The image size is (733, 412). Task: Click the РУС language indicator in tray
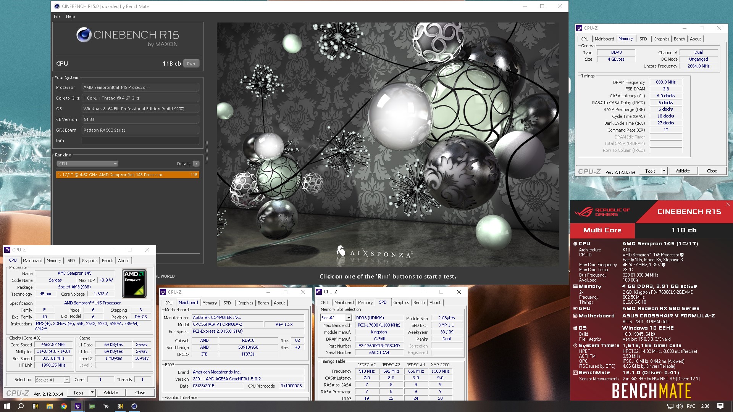pos(691,406)
